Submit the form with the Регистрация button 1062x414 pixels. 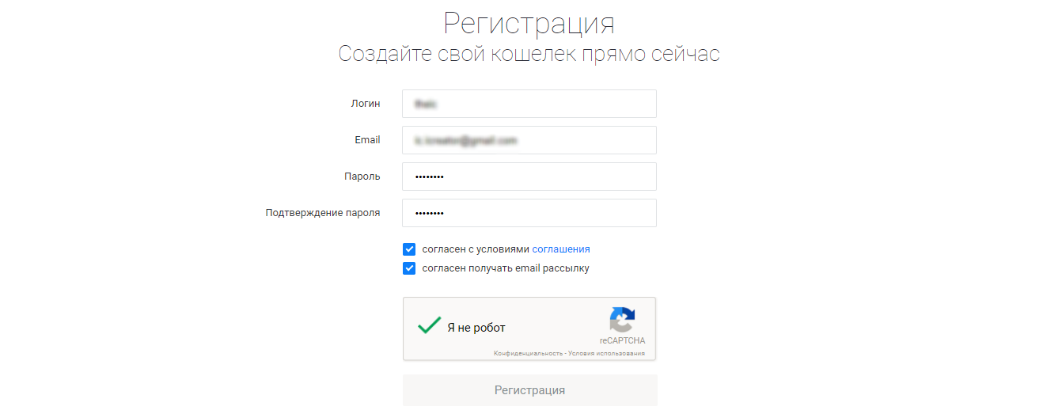coord(529,390)
